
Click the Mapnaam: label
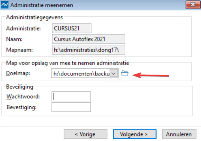[x=19, y=50]
